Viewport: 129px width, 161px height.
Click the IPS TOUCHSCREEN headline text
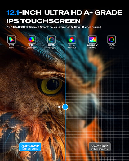tap(43, 21)
